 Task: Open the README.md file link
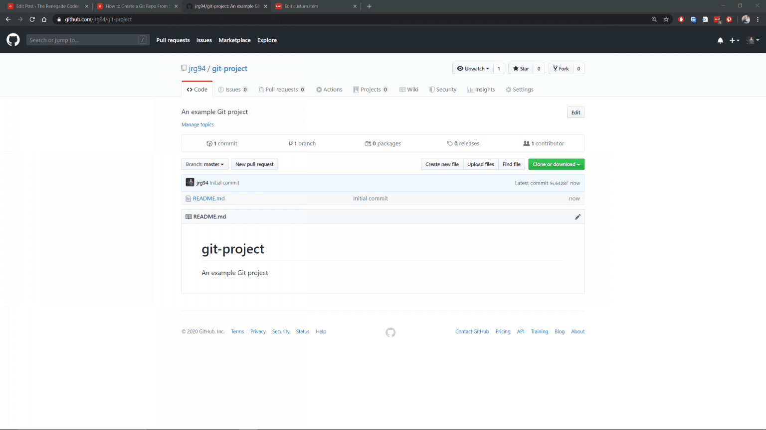click(x=208, y=199)
